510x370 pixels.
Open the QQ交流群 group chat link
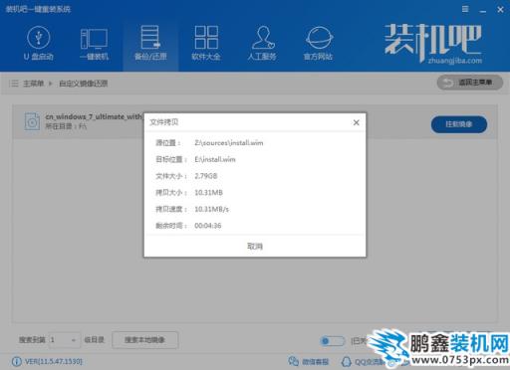coord(364,361)
